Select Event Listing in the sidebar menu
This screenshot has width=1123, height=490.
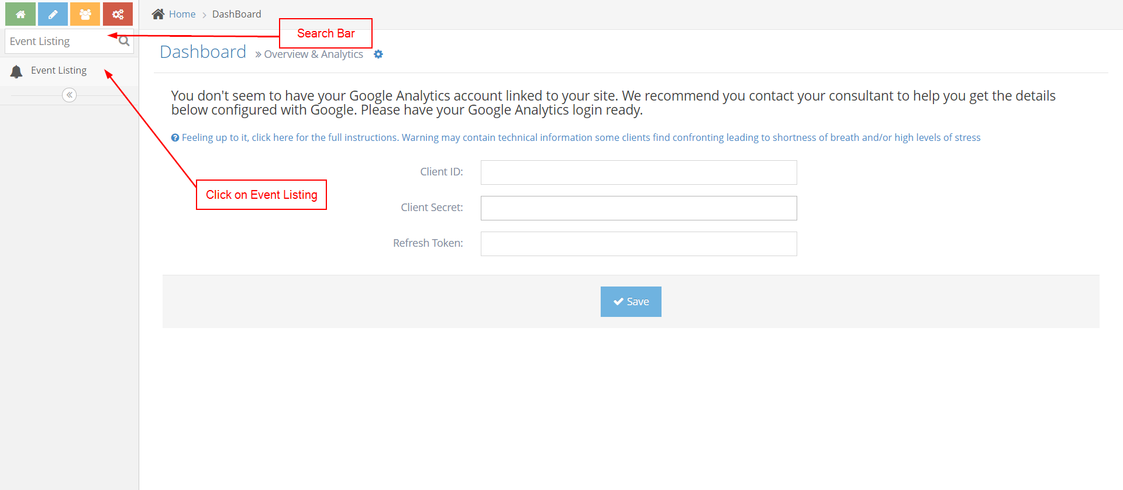coord(58,71)
